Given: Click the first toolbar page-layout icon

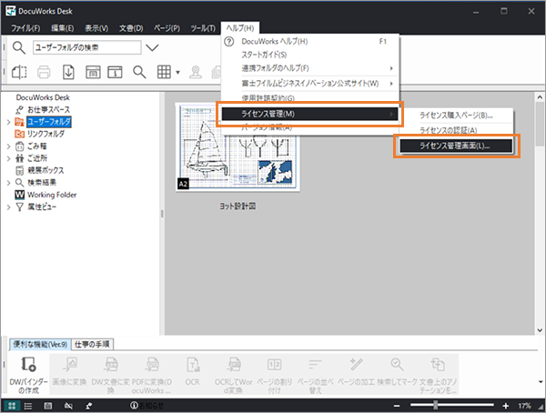Looking at the screenshot, I should (x=19, y=73).
